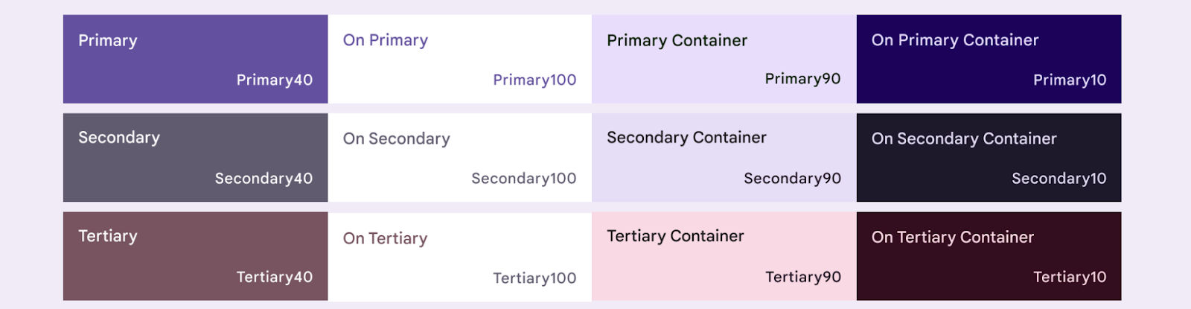Select the Tertiary100 tone label
The height and width of the screenshot is (309, 1191).
point(534,278)
